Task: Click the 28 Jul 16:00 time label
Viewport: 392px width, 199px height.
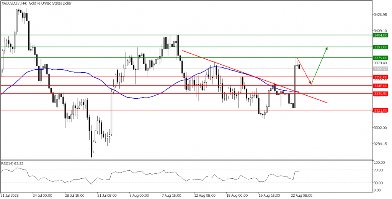Action: (x=74, y=196)
